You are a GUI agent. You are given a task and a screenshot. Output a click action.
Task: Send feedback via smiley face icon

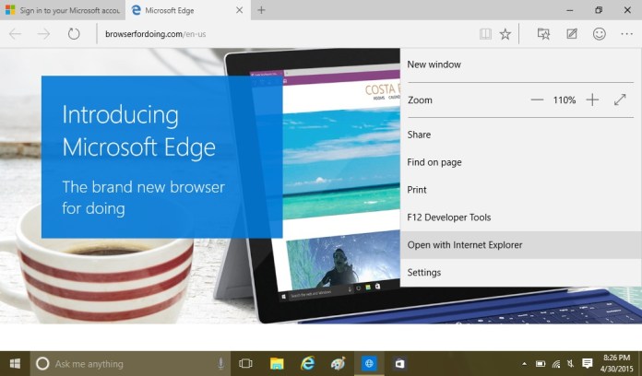[x=599, y=34]
